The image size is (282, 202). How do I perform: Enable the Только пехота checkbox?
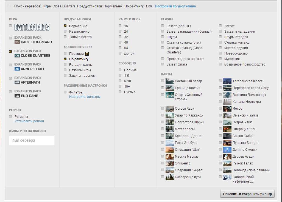click(x=65, y=37)
